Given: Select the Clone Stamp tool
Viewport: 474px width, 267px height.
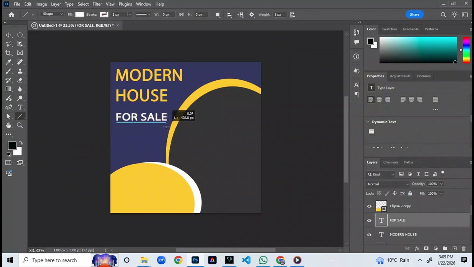Looking at the screenshot, I should pyautogui.click(x=20, y=71).
